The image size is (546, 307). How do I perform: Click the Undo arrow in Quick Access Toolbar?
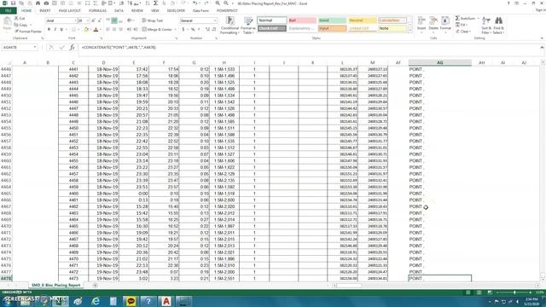click(x=195, y=3)
